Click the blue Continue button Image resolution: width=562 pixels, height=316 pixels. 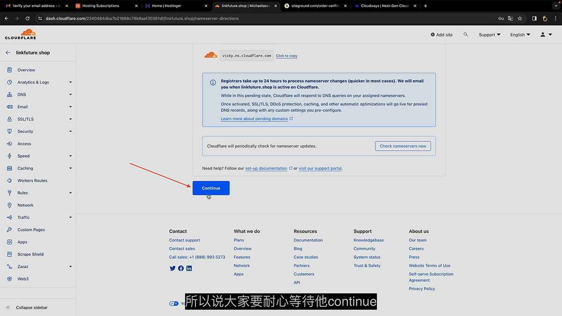click(x=211, y=188)
